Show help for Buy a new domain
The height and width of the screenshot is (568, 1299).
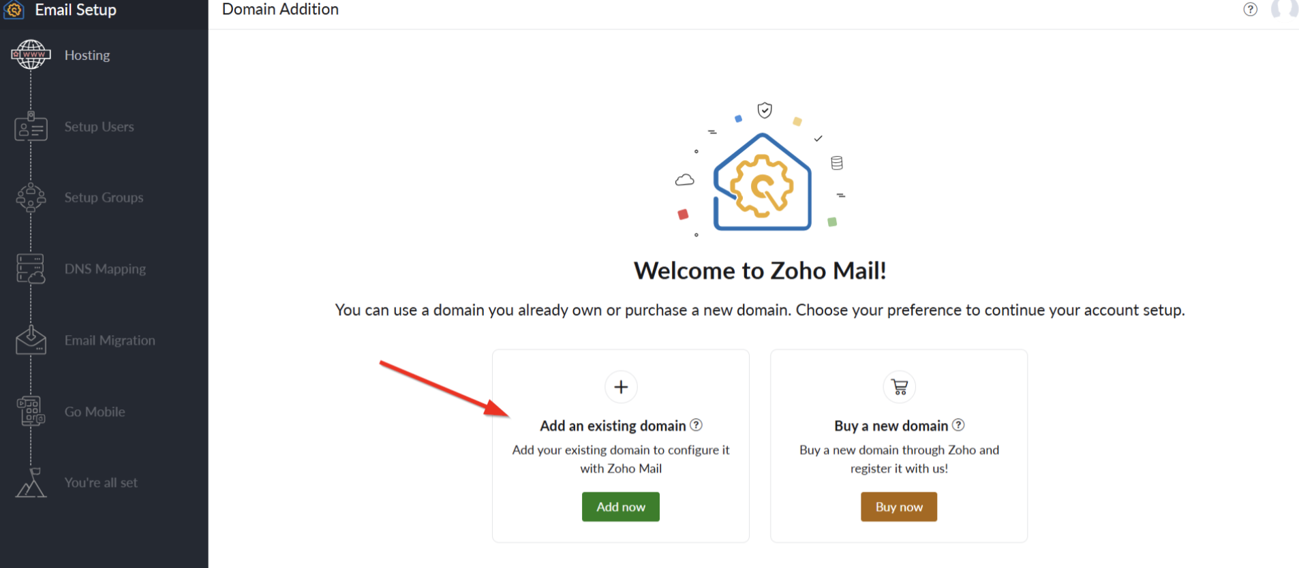958,425
